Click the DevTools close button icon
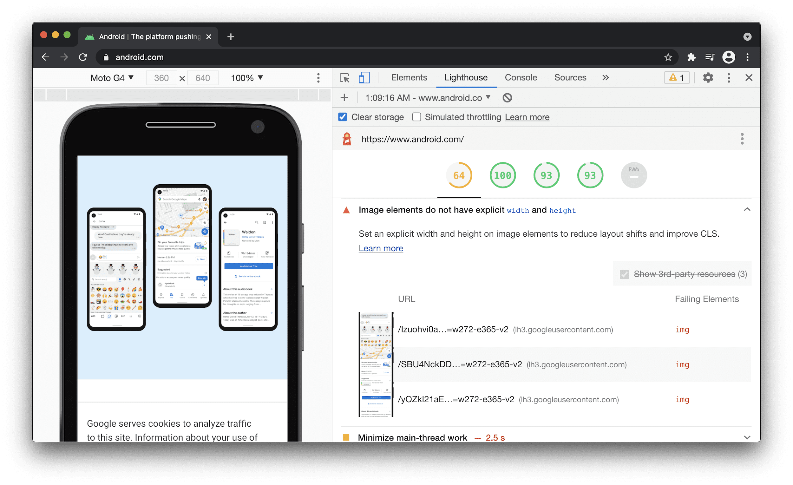Viewport: 793px width, 485px height. click(x=749, y=78)
